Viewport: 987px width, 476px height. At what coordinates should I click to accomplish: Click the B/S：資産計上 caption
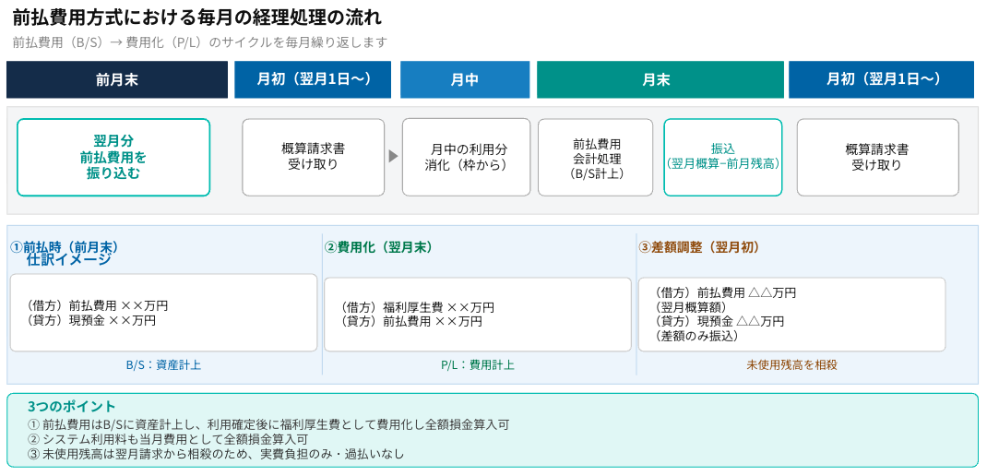point(163,364)
